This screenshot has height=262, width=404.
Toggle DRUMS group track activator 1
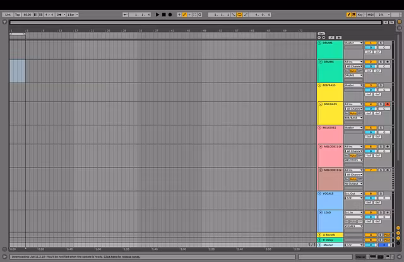coord(371,43)
